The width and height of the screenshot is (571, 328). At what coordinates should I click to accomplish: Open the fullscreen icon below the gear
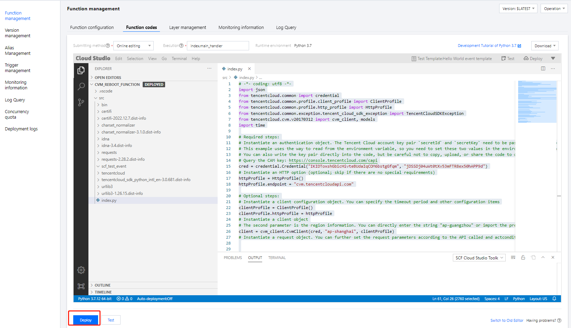(x=81, y=286)
